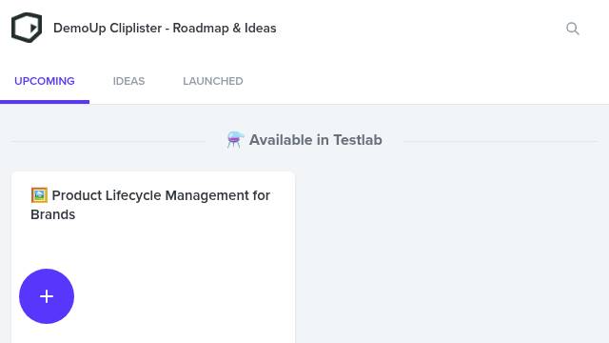Click the Available in Testlab heading
Image resolution: width=609 pixels, height=343 pixels.
pos(304,140)
